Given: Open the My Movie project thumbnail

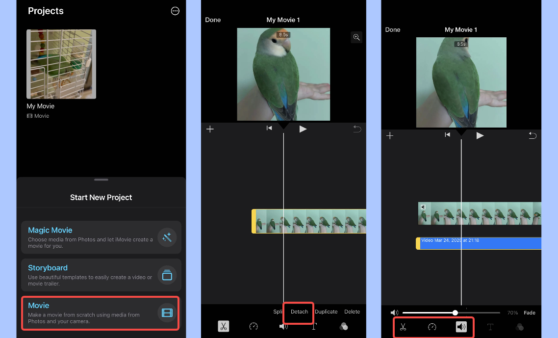Looking at the screenshot, I should pos(61,64).
